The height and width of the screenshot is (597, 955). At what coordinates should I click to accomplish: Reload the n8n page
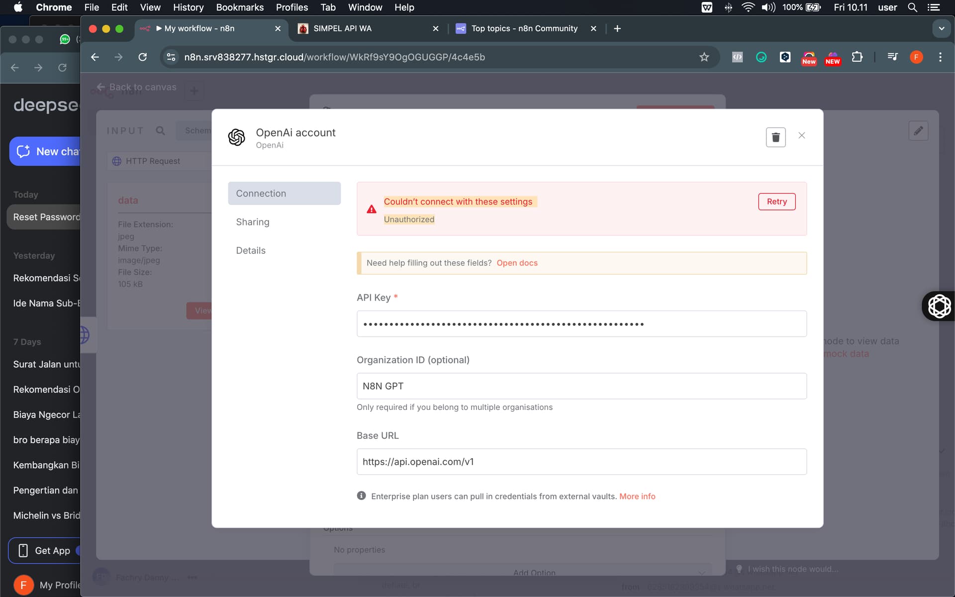click(143, 57)
